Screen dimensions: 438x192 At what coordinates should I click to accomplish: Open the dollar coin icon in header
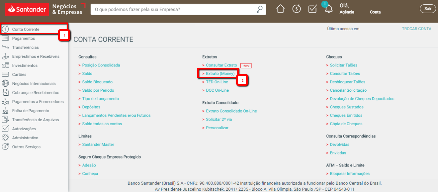click(297, 9)
